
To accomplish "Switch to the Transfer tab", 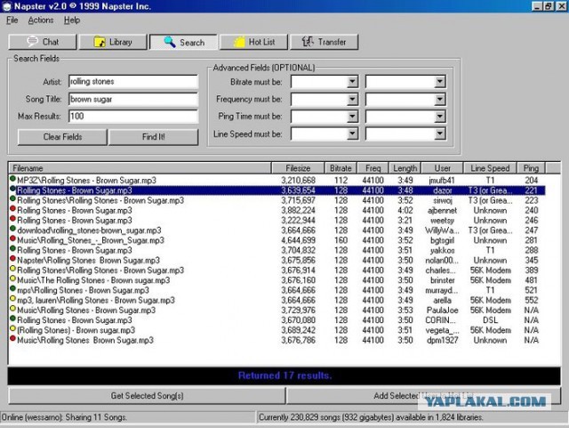I will pyautogui.click(x=324, y=42).
